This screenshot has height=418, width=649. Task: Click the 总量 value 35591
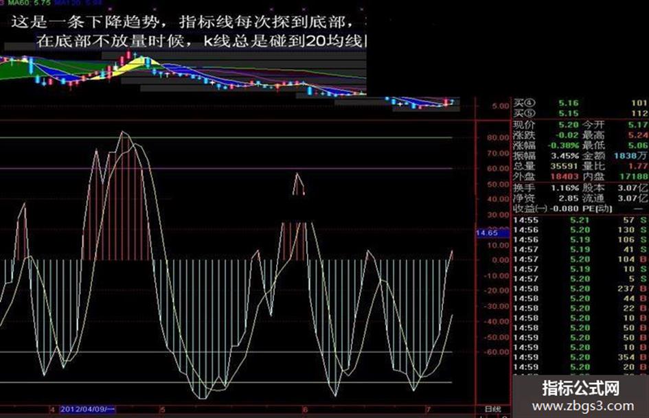click(x=564, y=166)
